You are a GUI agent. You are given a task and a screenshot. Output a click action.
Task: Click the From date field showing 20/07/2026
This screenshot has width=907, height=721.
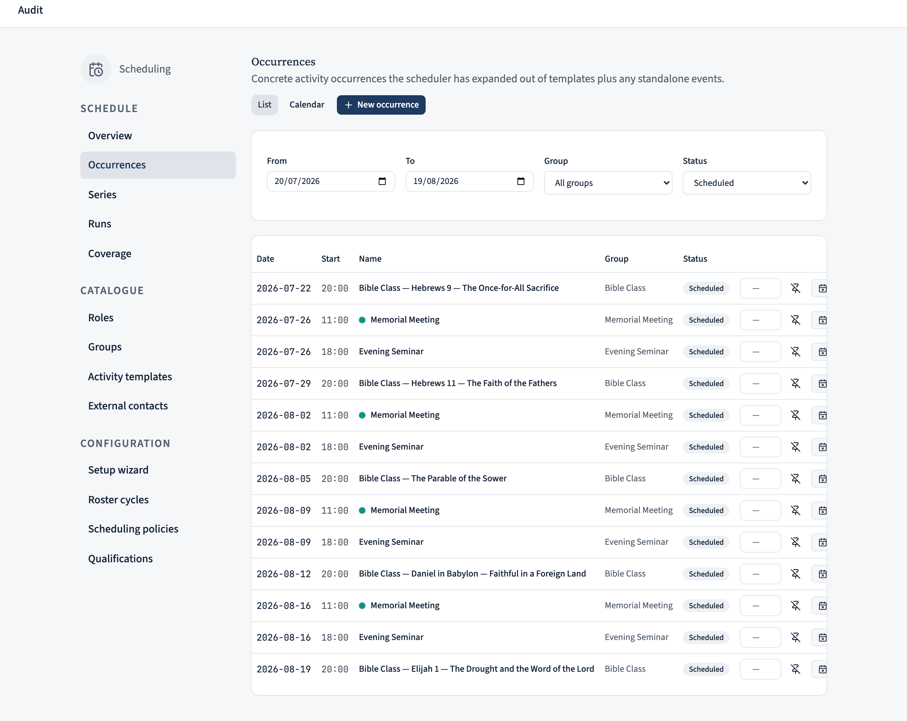(331, 181)
